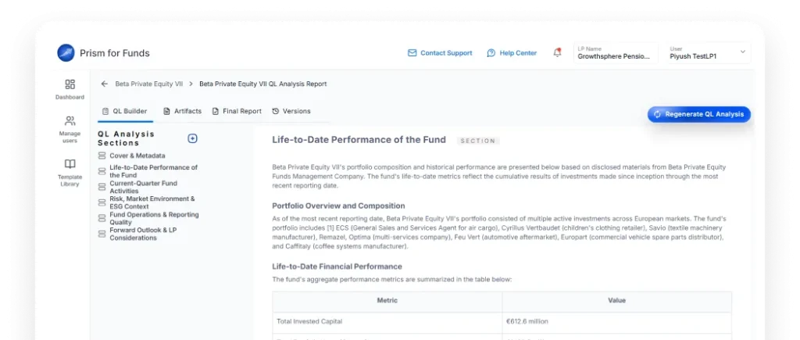Open the Versions tab
This screenshot has width=800, height=340.
click(291, 112)
